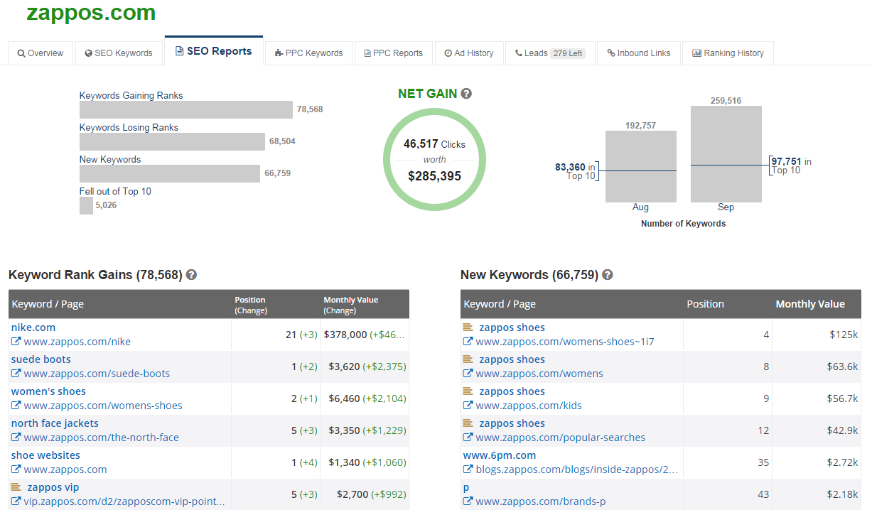872x510 pixels.
Task: Click the Sep bar in keywords chart
Action: pos(726,154)
